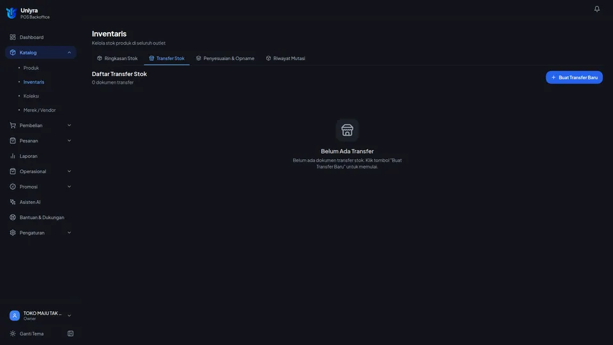Viewport: 613px width, 345px height.
Task: Select Inventaris in the sidebar
Action: (x=34, y=82)
